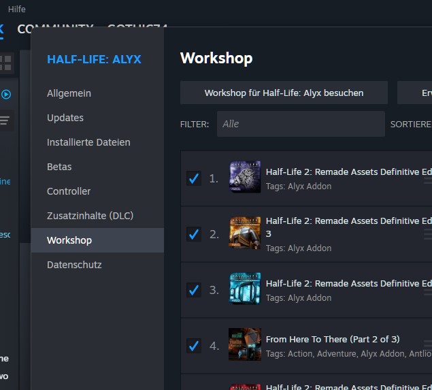Click the Alle filter input field
Screen dimensions: 432x390
coord(301,124)
